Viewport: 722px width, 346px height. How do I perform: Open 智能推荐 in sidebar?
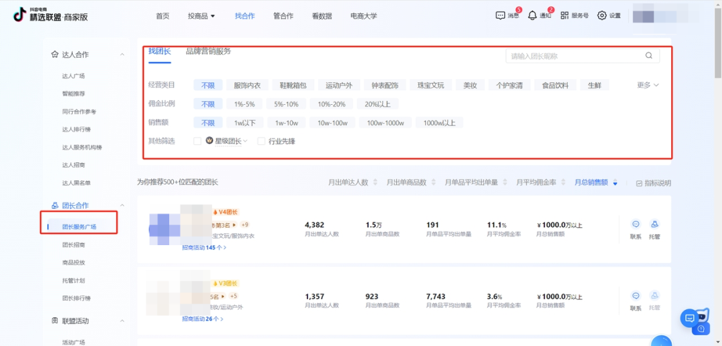tap(74, 94)
